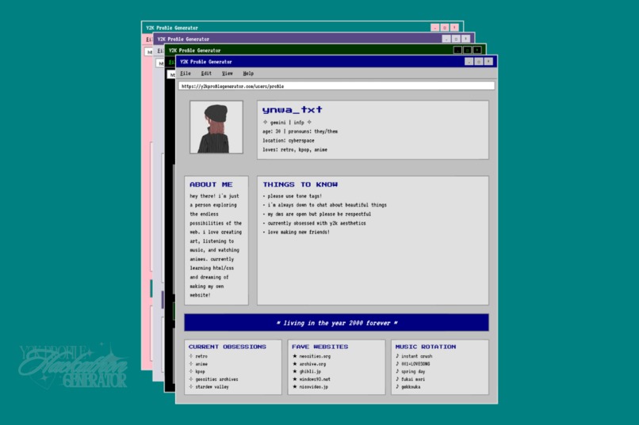Click the 'loves: retro, kpop, anime' line
The image size is (639, 425).
(x=295, y=150)
